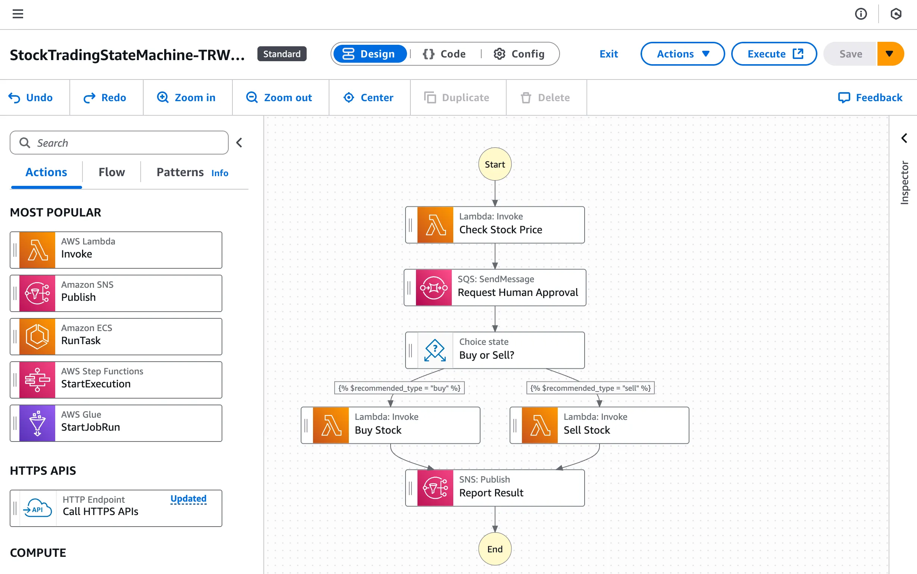
Task: Click the AWS Glue StartJobRun action
Action: (116, 423)
